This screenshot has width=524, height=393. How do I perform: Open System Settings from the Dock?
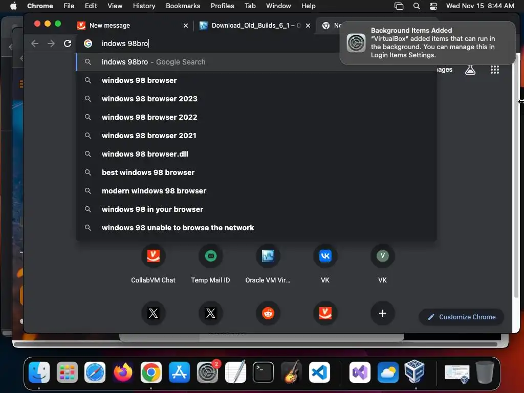(x=208, y=372)
